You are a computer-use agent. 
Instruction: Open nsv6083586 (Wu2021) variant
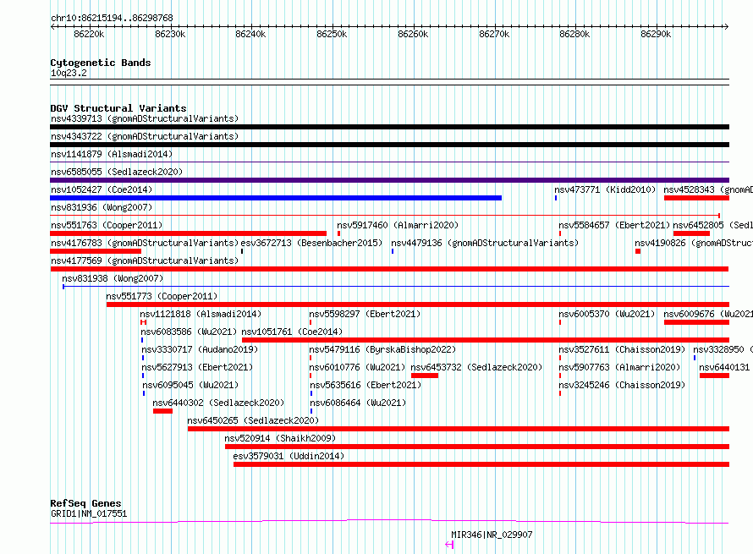click(x=189, y=332)
